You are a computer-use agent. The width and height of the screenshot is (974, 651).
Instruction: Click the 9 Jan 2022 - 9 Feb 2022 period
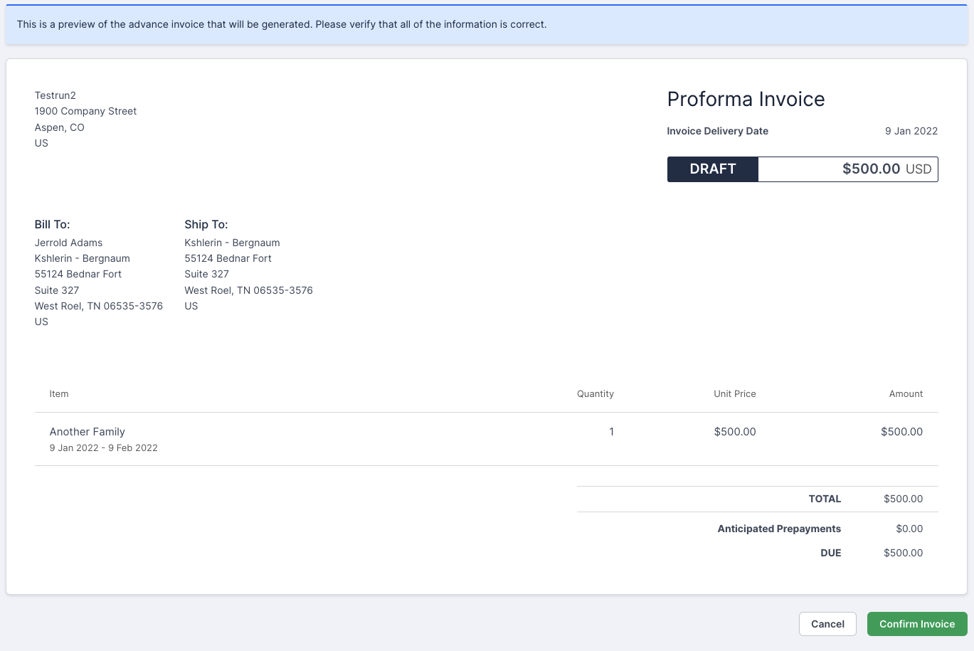(103, 448)
